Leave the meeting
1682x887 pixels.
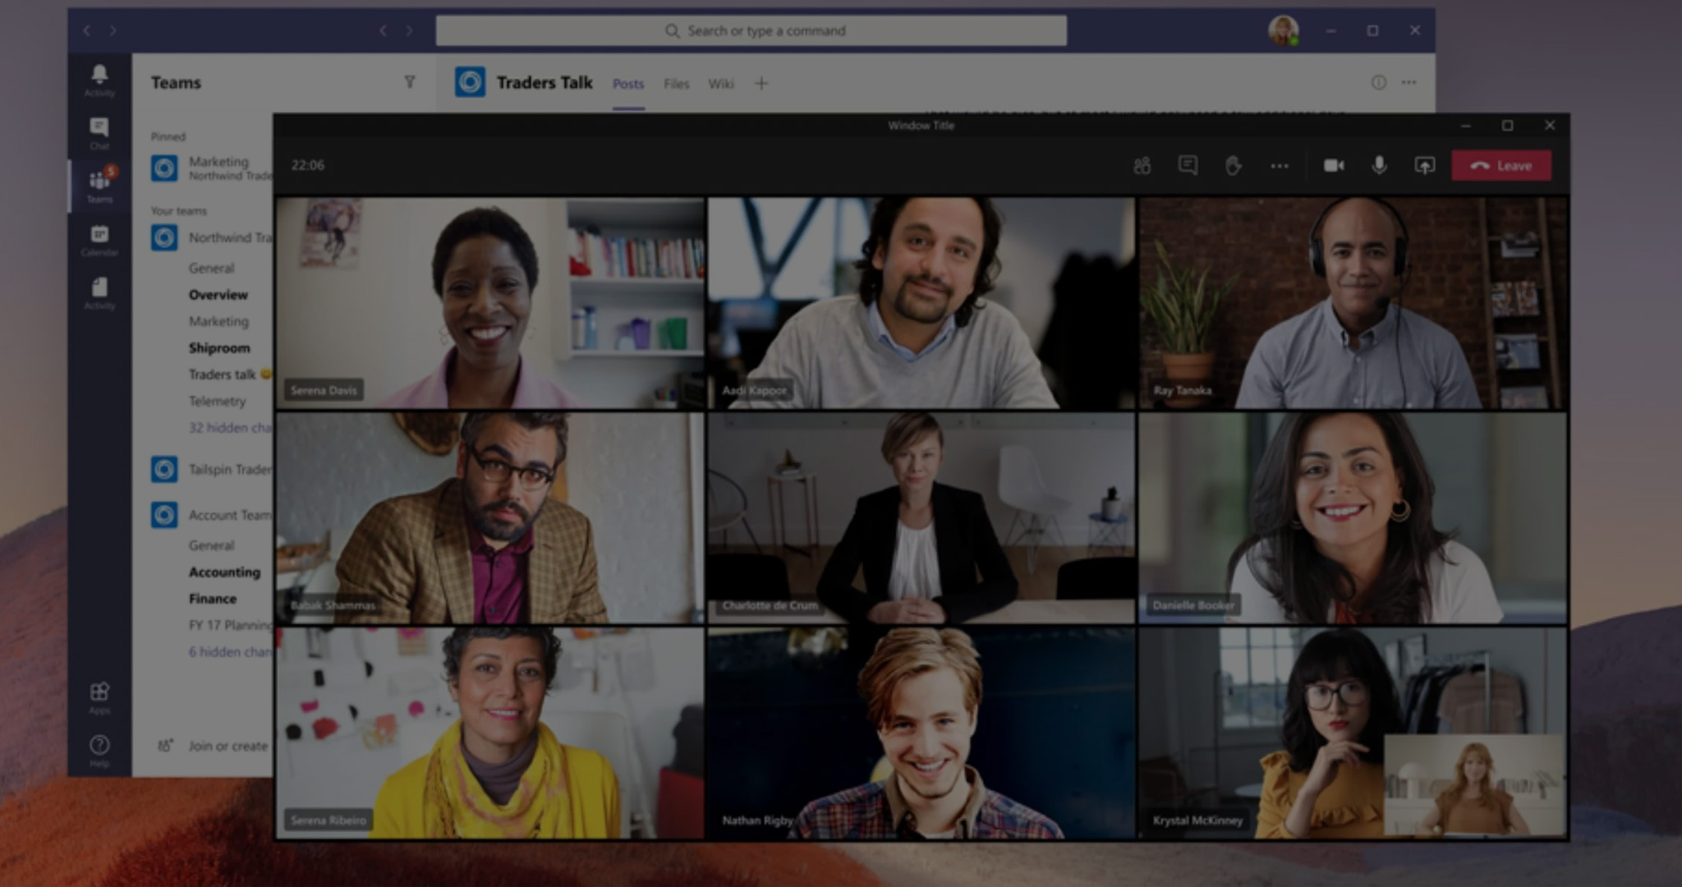pyautogui.click(x=1501, y=166)
